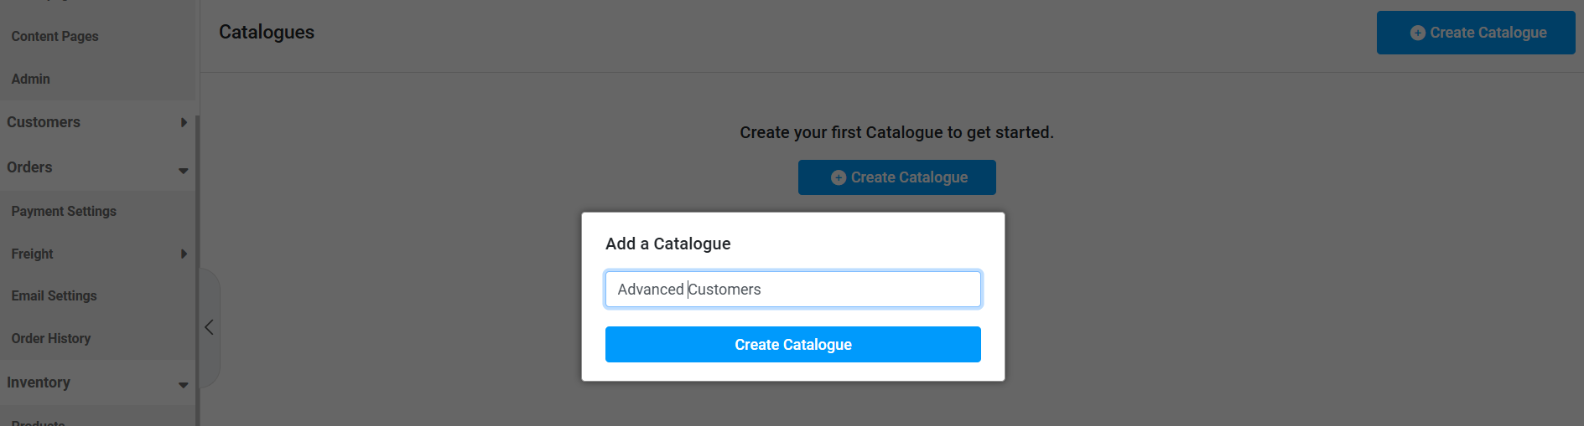Screen dimensions: 1584x426
Task: Click the Catalogues page heading
Action: 267,32
